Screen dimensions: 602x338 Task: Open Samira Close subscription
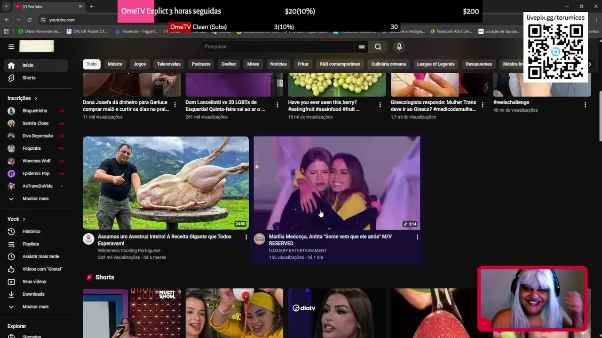36,123
